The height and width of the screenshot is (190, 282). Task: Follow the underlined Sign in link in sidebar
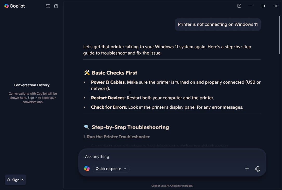tap(33, 98)
